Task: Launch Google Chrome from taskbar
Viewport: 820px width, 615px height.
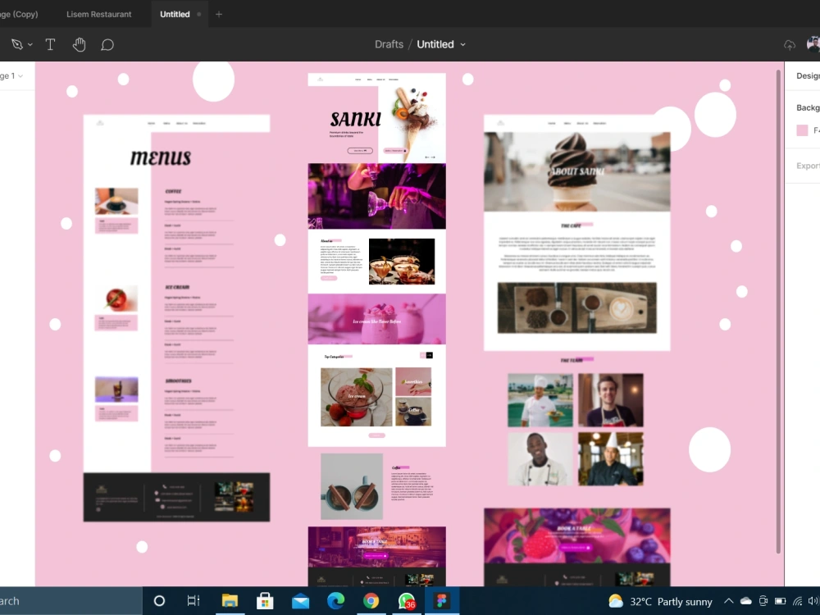Action: click(x=371, y=601)
